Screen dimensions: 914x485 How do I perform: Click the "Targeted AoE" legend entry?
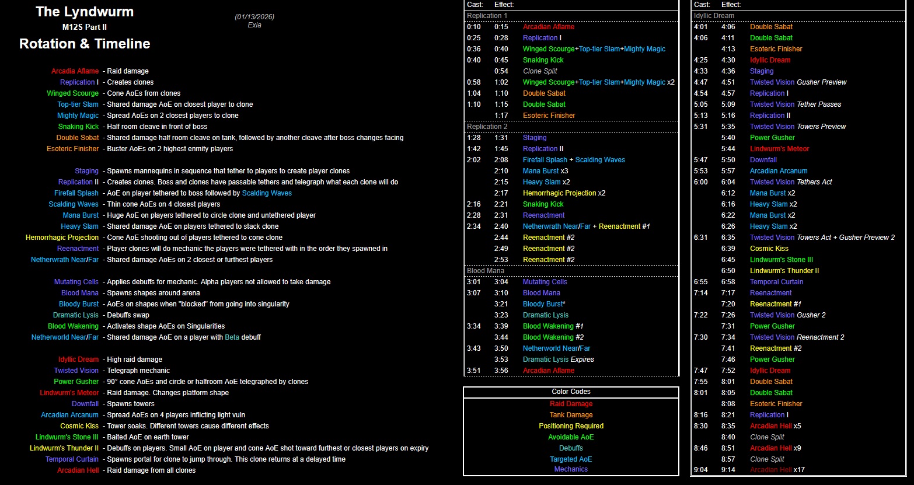[571, 459]
